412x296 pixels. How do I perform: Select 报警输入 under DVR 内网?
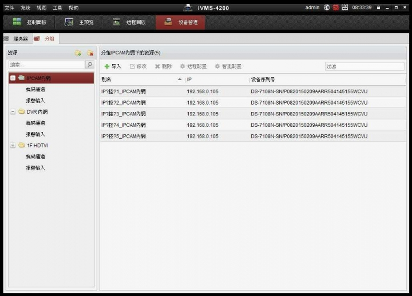pyautogui.click(x=35, y=134)
